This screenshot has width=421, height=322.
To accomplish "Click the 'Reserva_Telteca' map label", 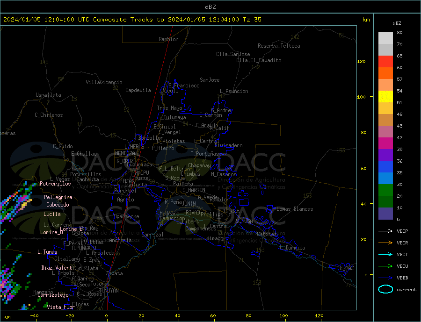I will click(279, 46).
